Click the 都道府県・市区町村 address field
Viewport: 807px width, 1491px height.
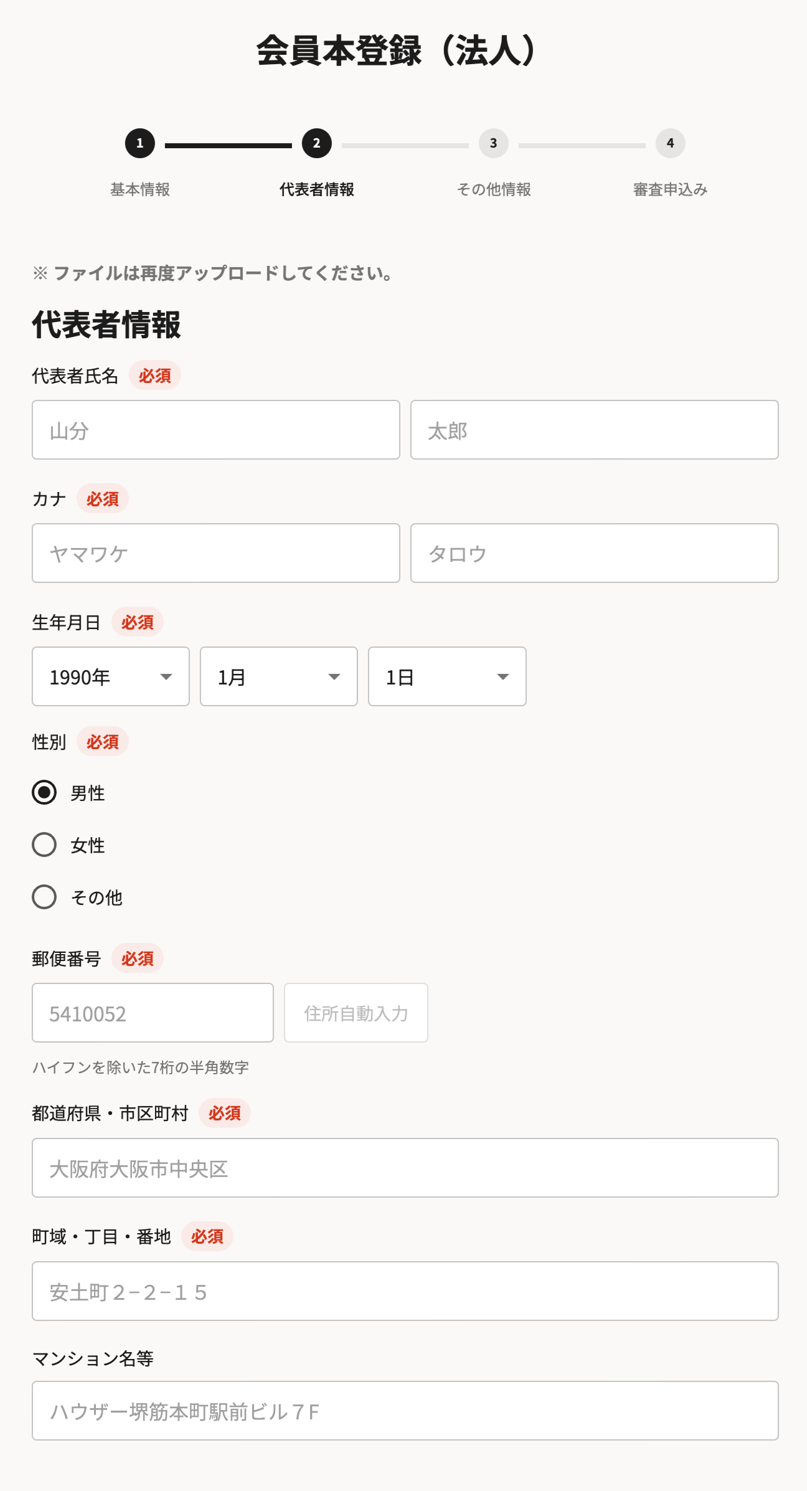[x=405, y=1168]
